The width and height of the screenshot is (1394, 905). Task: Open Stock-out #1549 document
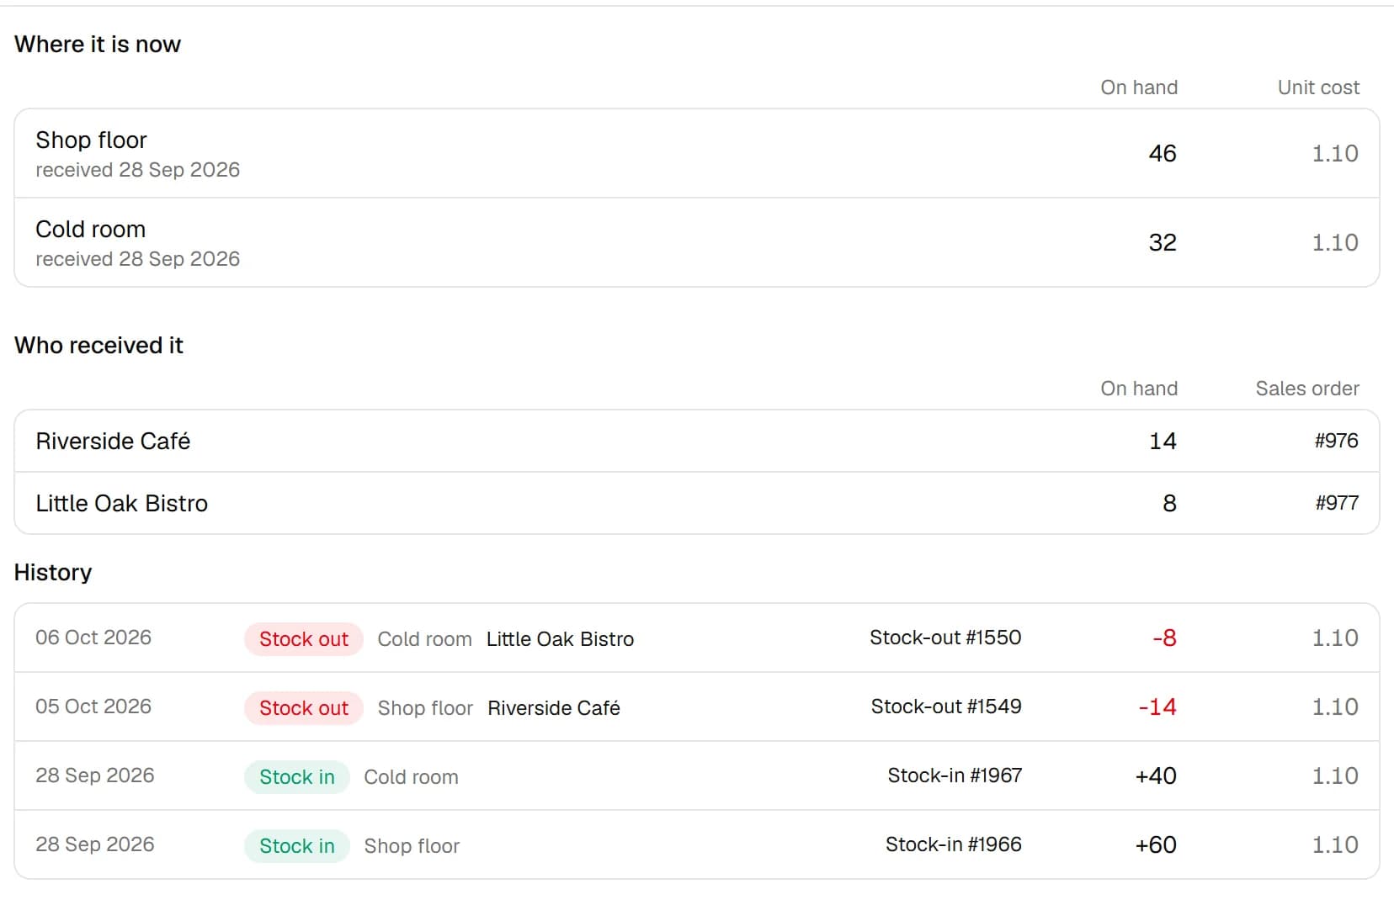click(x=946, y=707)
